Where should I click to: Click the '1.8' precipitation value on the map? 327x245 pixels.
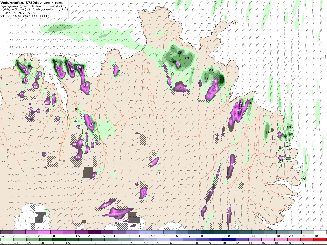pyautogui.click(x=91, y=125)
